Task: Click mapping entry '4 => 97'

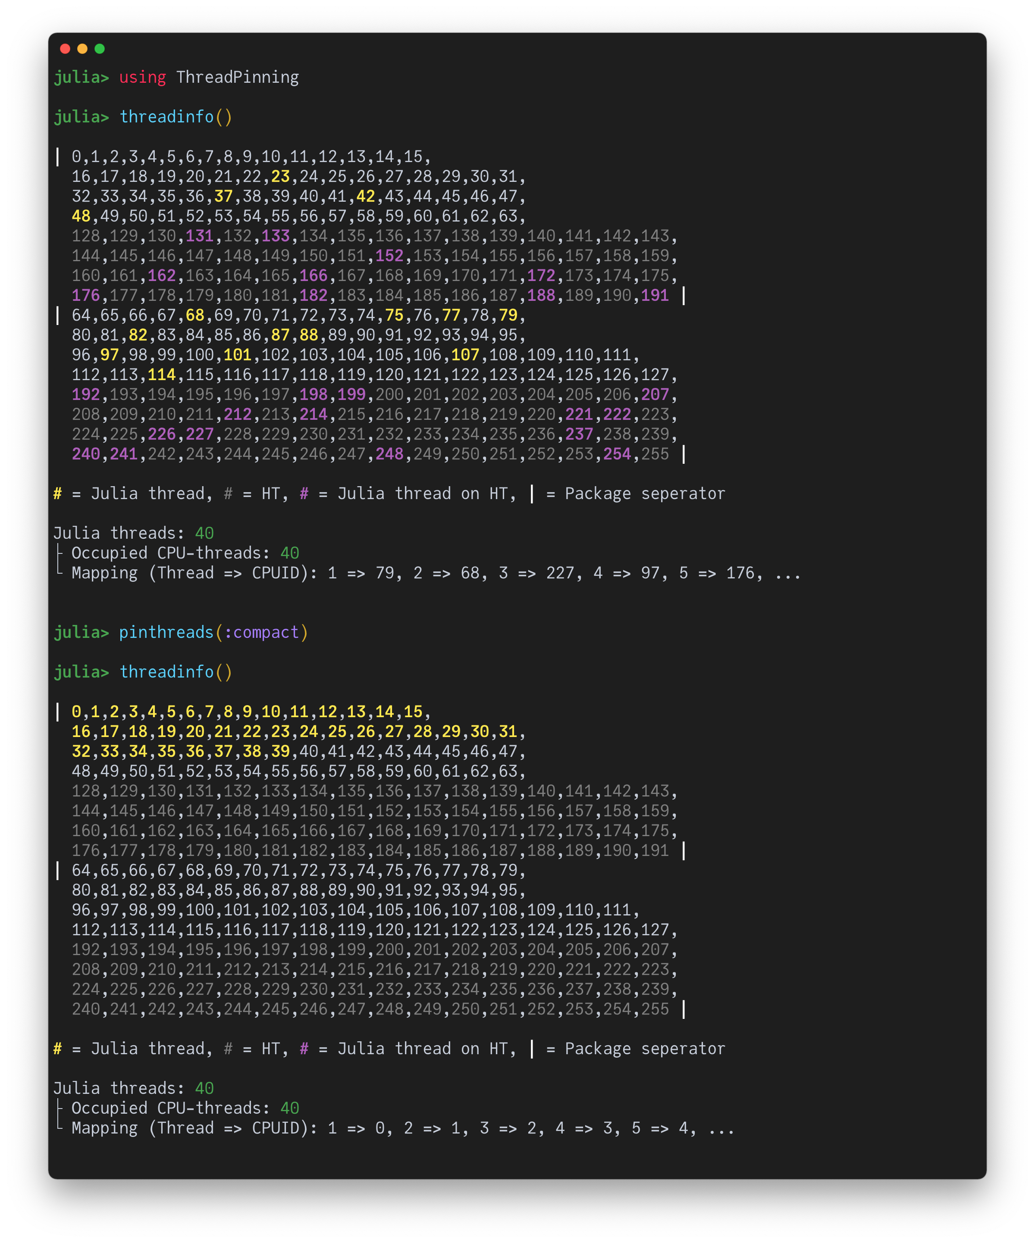Action: (x=627, y=573)
